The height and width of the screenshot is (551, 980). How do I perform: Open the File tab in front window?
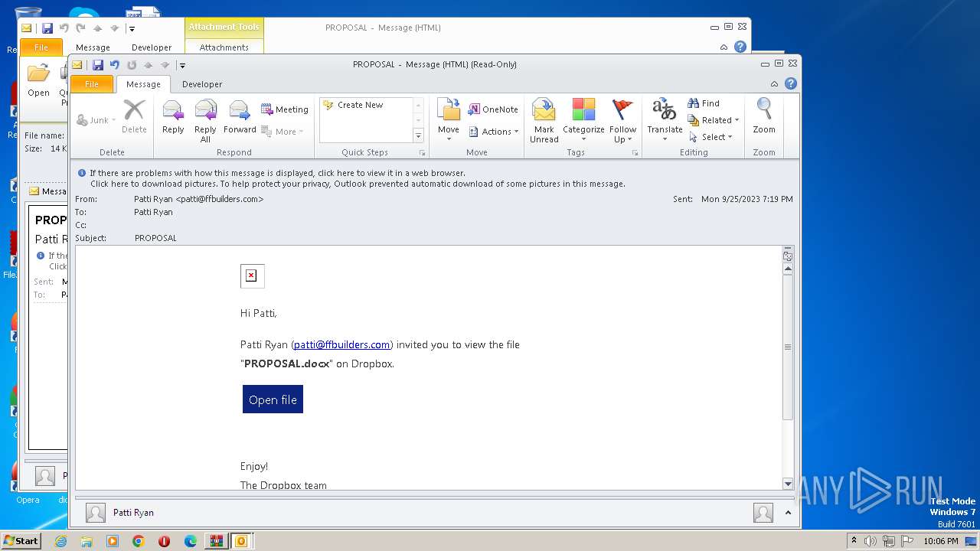pyautogui.click(x=92, y=84)
